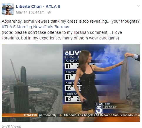Click the orange TRAFFIC ticker label
This screenshot has width=142, height=128.
click(x=30, y=115)
